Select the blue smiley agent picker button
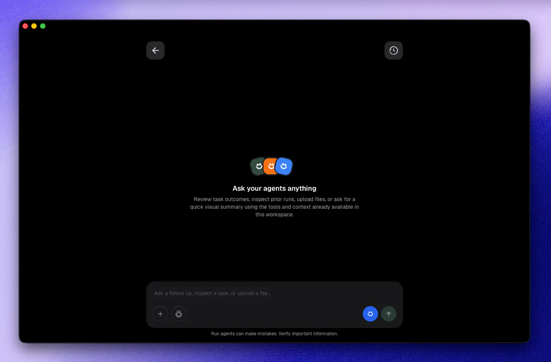The image size is (551, 362). (370, 314)
